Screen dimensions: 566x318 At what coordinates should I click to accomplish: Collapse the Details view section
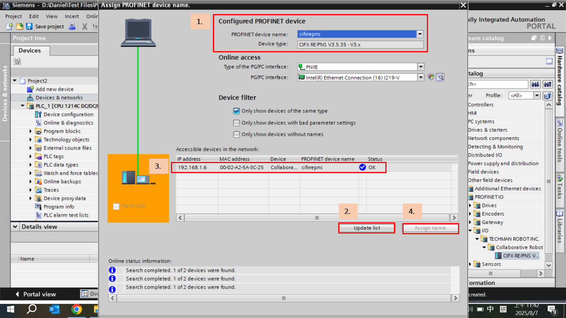pyautogui.click(x=15, y=227)
